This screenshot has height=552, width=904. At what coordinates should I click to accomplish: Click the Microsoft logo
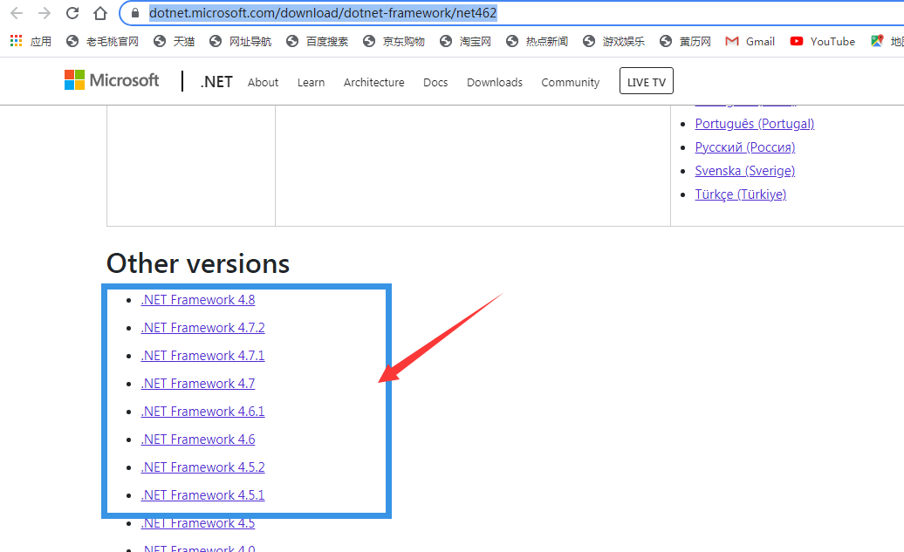[112, 80]
